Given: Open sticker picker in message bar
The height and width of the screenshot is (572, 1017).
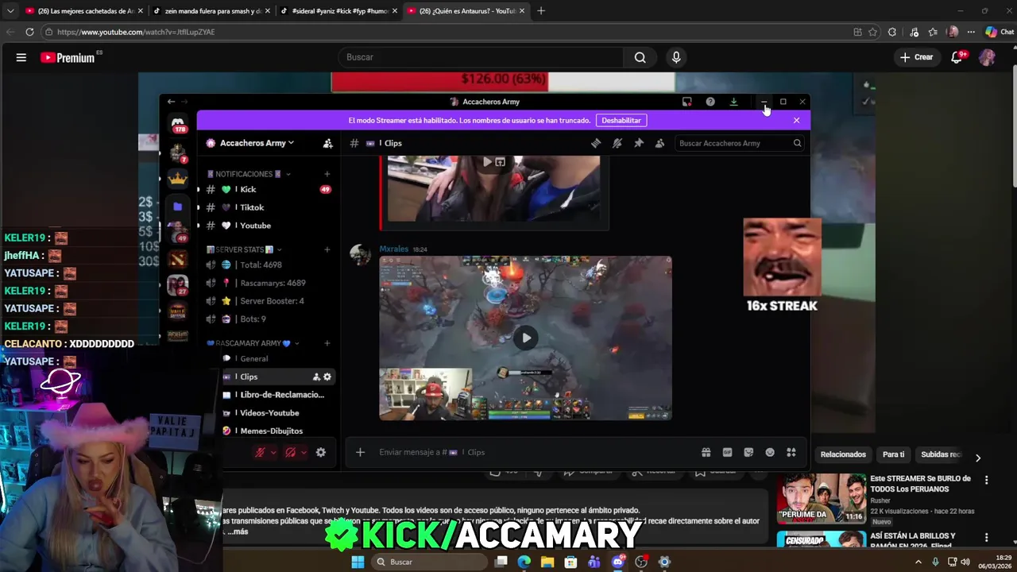Looking at the screenshot, I should pyautogui.click(x=748, y=452).
